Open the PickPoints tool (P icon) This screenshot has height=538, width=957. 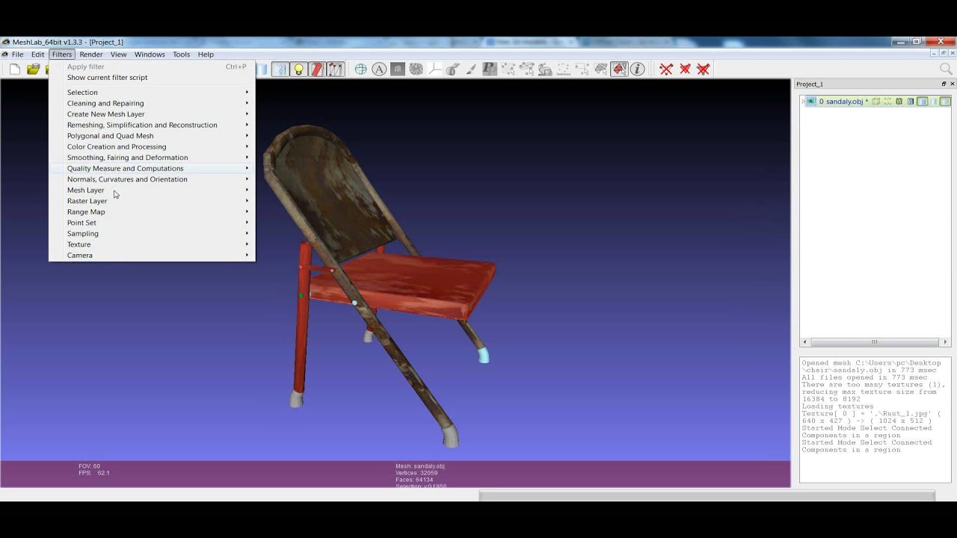click(x=489, y=69)
